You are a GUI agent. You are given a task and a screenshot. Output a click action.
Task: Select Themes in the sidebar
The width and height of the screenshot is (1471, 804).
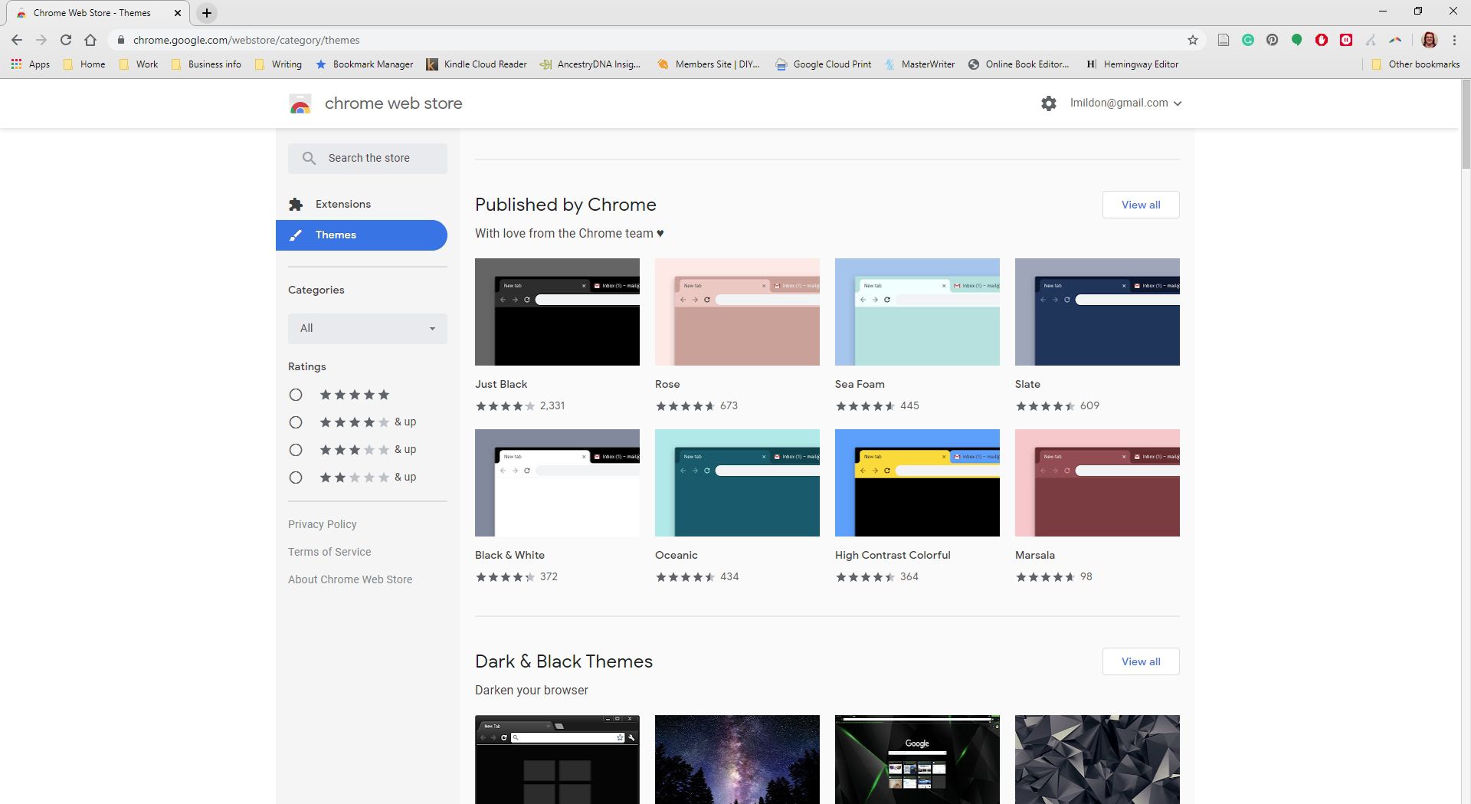click(x=362, y=235)
